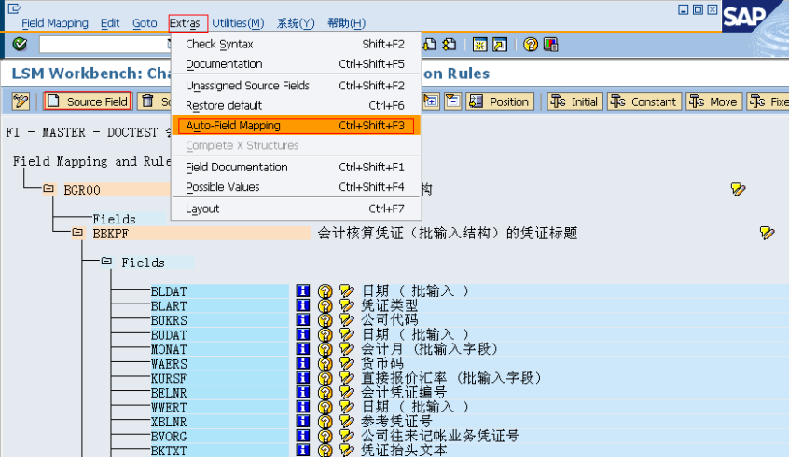Click pencil icon for WWERT row
The height and width of the screenshot is (459, 789).
point(346,407)
